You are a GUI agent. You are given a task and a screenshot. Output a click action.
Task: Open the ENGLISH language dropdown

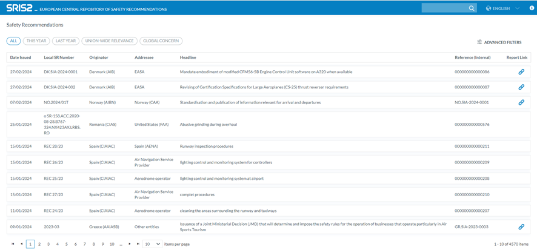[503, 8]
